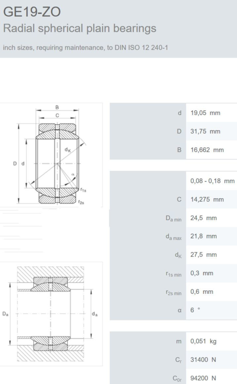Open the Da/da mounting dimensions drawing

click(51, 314)
